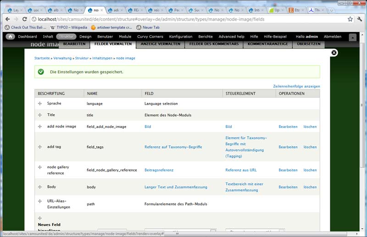This screenshot has height=237, width=367.
Task: Click the drag handle for Body row
Action: pos(40,187)
